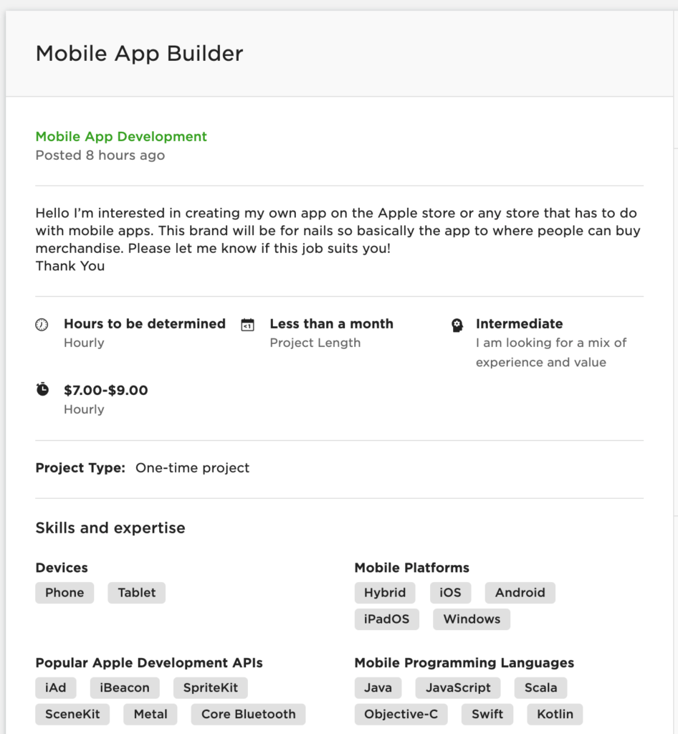Click the calendar icon beside Less than a month

pos(247,325)
